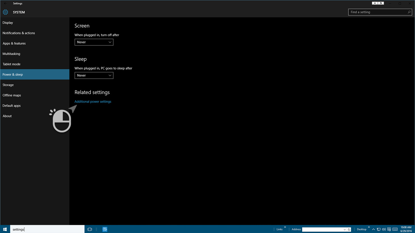Open the screen turn off after dropdown
This screenshot has height=233, width=415.
point(94,42)
